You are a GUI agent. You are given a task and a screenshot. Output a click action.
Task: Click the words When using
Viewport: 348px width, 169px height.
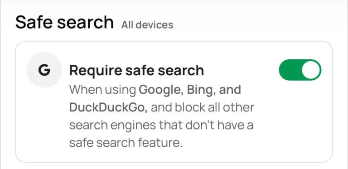click(x=102, y=90)
